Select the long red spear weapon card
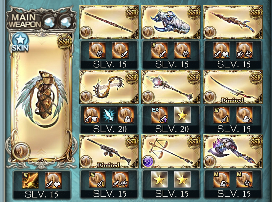 (x=109, y=22)
